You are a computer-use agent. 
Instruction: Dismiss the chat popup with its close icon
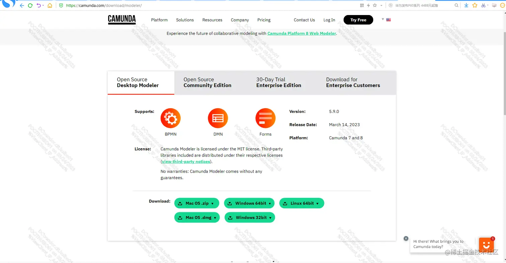pyautogui.click(x=406, y=238)
